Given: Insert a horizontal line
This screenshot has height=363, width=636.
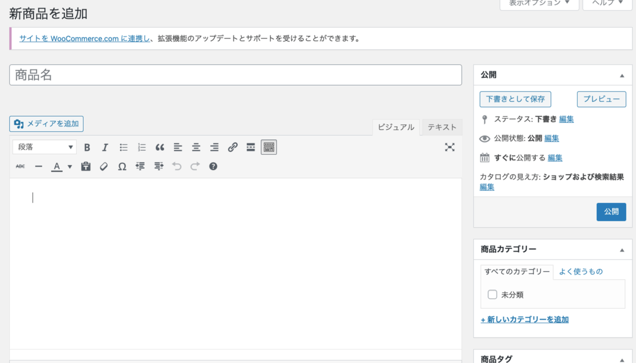Looking at the screenshot, I should click(39, 167).
